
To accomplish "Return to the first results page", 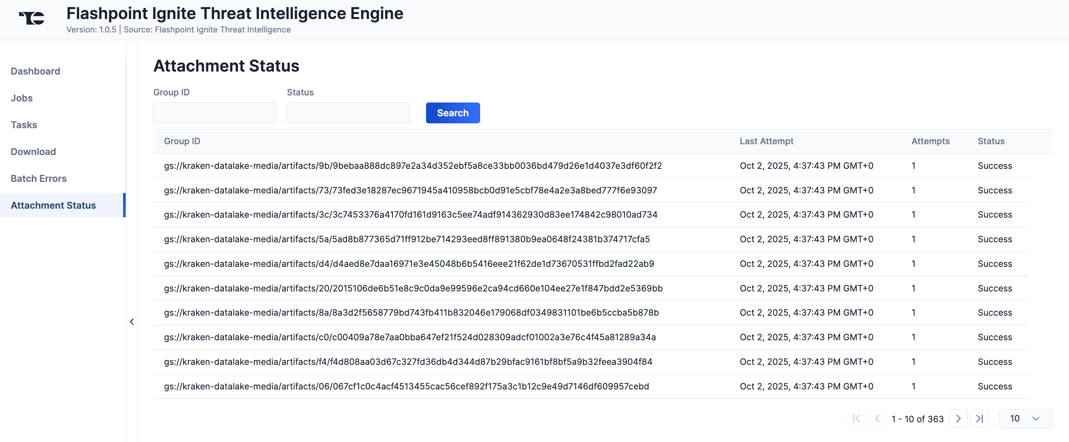I will 856,419.
